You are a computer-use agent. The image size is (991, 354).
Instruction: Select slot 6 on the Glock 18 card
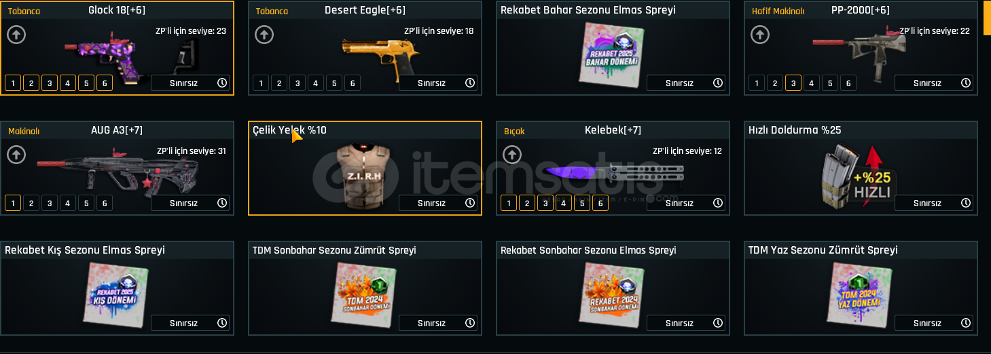point(104,83)
